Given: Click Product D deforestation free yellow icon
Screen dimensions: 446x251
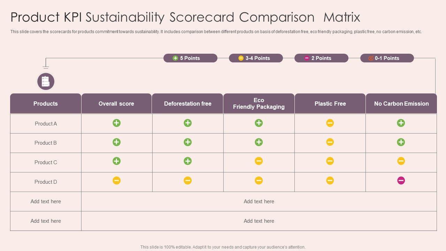Looking at the screenshot, I should (x=187, y=181).
